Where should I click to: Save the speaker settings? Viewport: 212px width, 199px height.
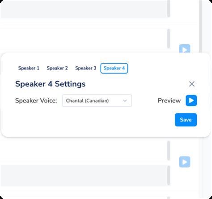click(x=186, y=120)
